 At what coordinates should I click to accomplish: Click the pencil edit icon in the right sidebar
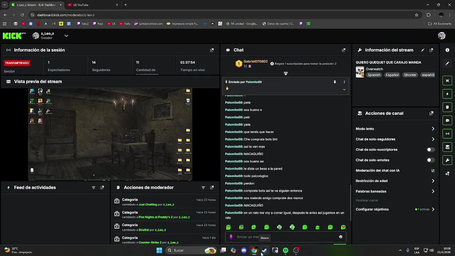point(448,63)
